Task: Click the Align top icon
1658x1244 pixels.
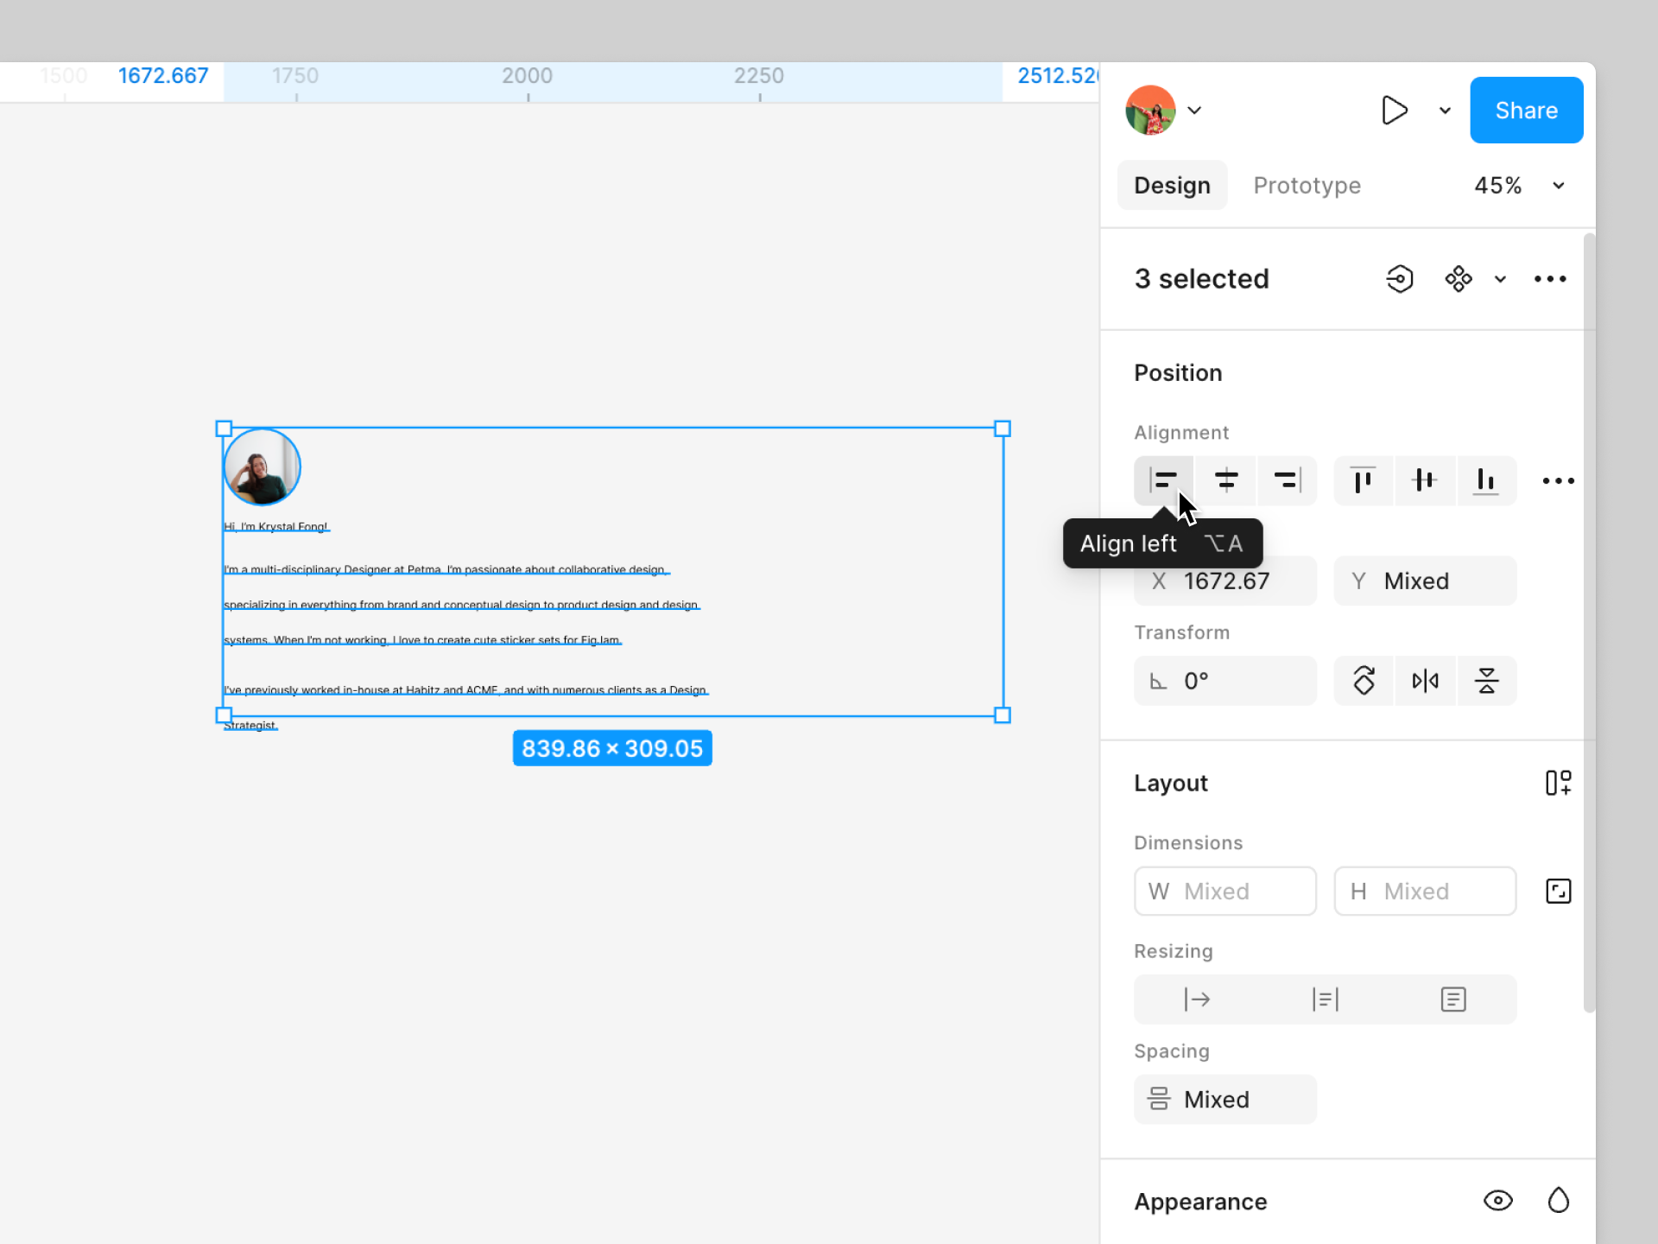Action: [x=1363, y=480]
